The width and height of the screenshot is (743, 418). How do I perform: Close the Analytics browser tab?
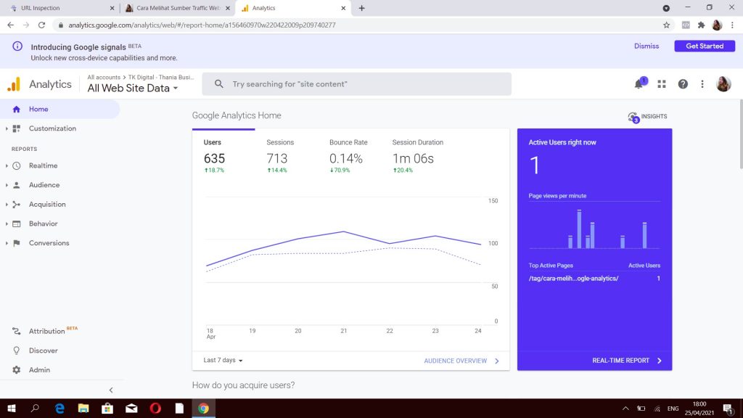[343, 8]
